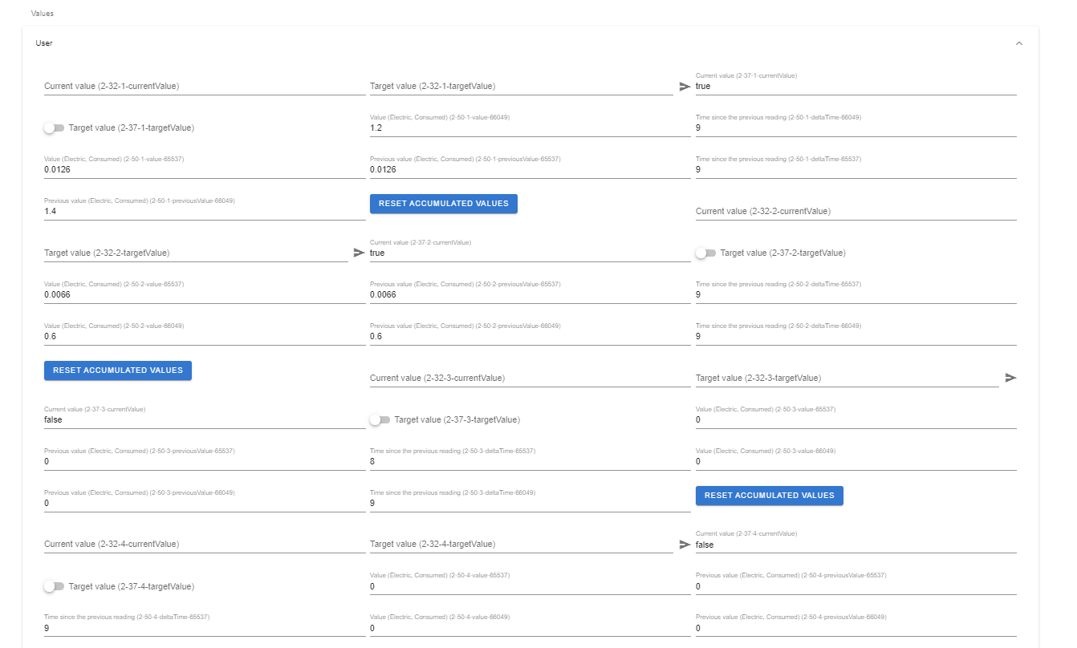This screenshot has height=648, width=1077.
Task: Click the first Reset Accumulated Values button
Action: tap(443, 204)
